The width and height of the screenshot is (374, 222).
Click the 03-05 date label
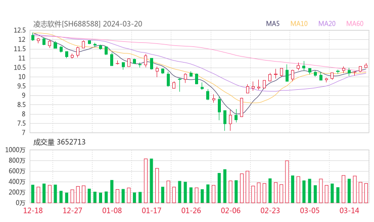pos(310,210)
